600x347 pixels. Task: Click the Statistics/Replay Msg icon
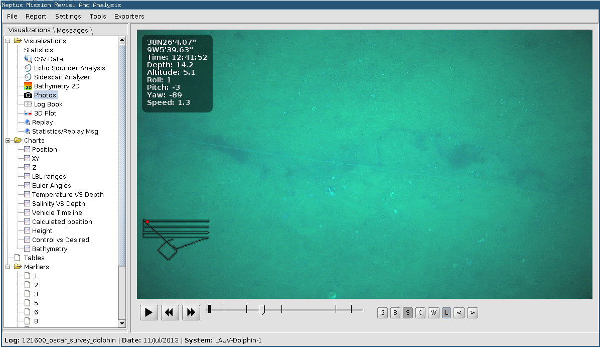pos(27,132)
